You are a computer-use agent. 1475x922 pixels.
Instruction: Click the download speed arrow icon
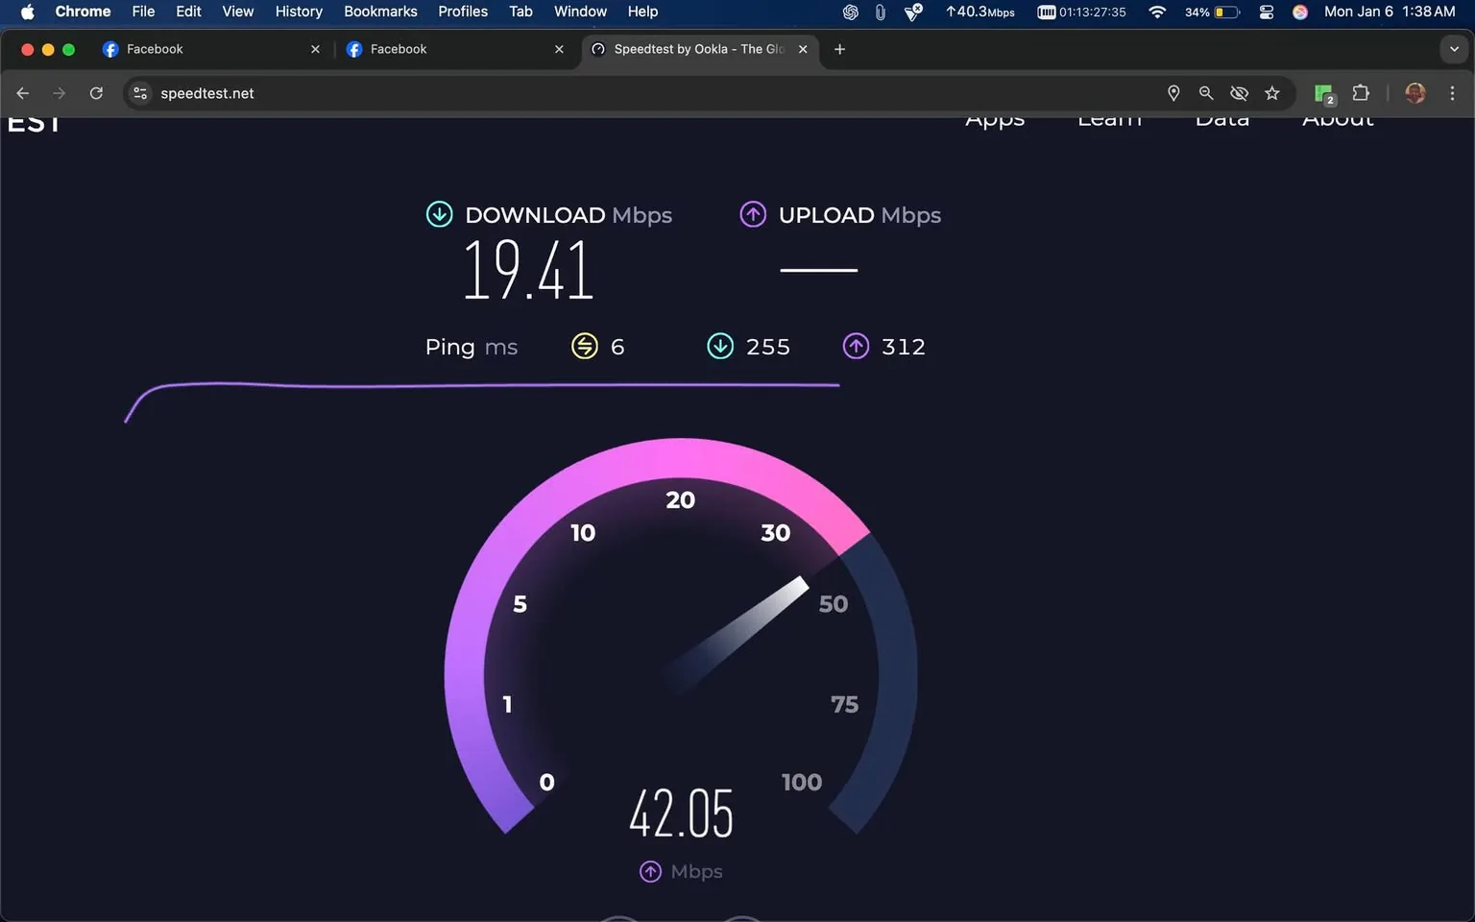pyautogui.click(x=439, y=214)
